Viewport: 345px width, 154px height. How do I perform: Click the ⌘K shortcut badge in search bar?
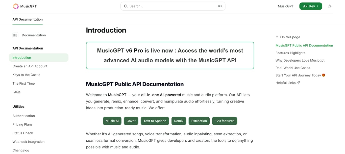220,6
